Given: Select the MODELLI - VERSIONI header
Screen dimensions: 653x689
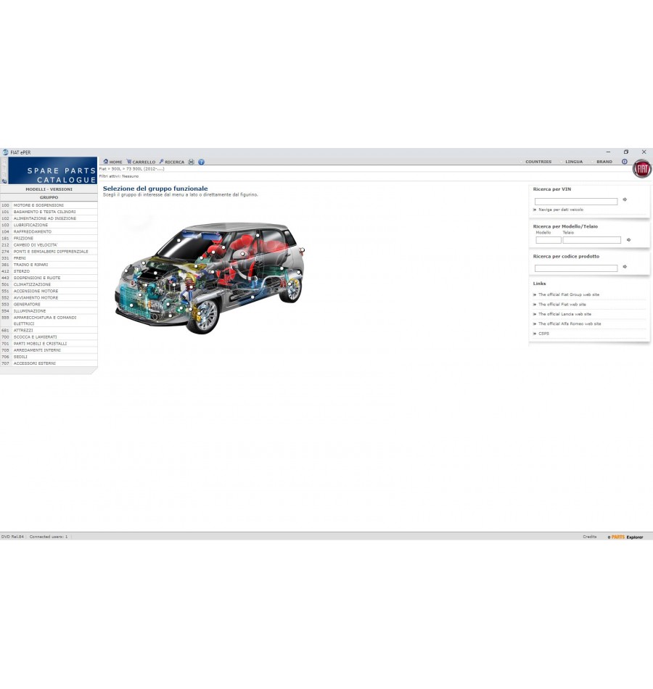Looking at the screenshot, I should point(49,189).
